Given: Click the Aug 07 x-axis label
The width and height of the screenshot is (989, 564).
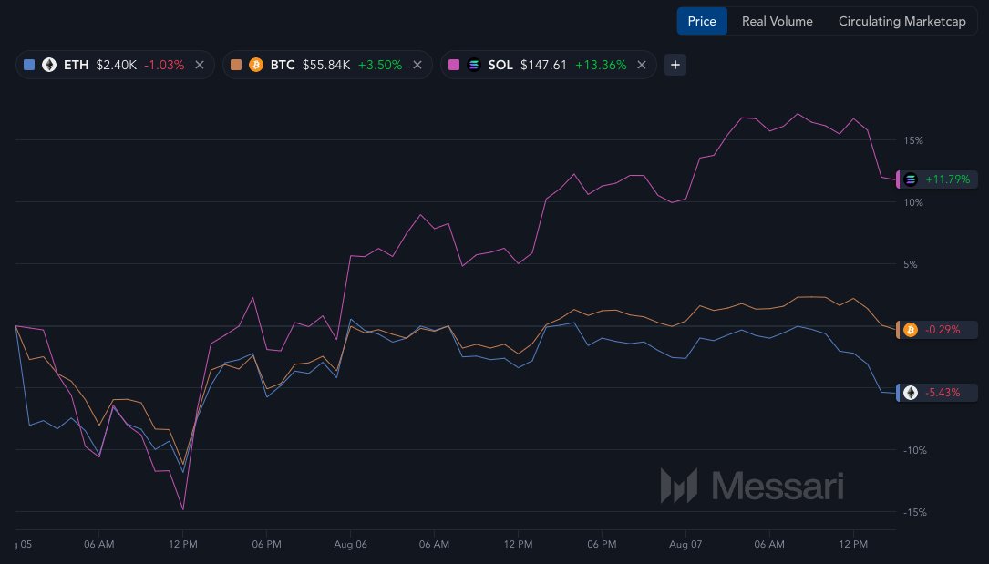Looking at the screenshot, I should click(685, 544).
